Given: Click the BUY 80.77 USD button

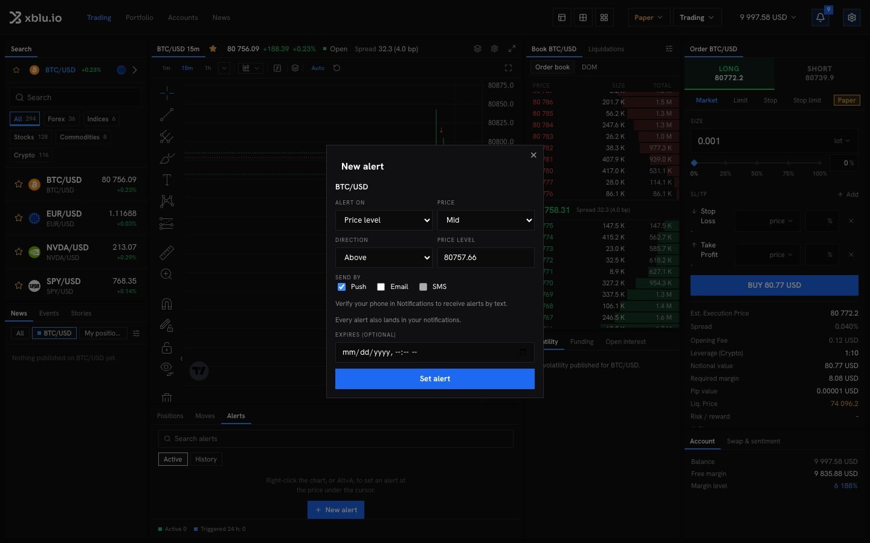Looking at the screenshot, I should pos(775,285).
